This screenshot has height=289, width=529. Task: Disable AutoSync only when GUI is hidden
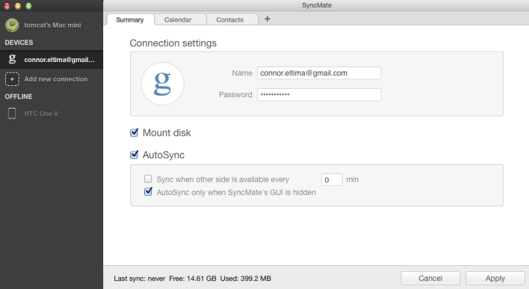[148, 192]
